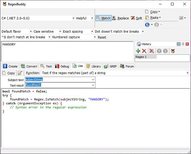Add a new regex to History
Screen dimensions: 191x154
click(x=138, y=51)
